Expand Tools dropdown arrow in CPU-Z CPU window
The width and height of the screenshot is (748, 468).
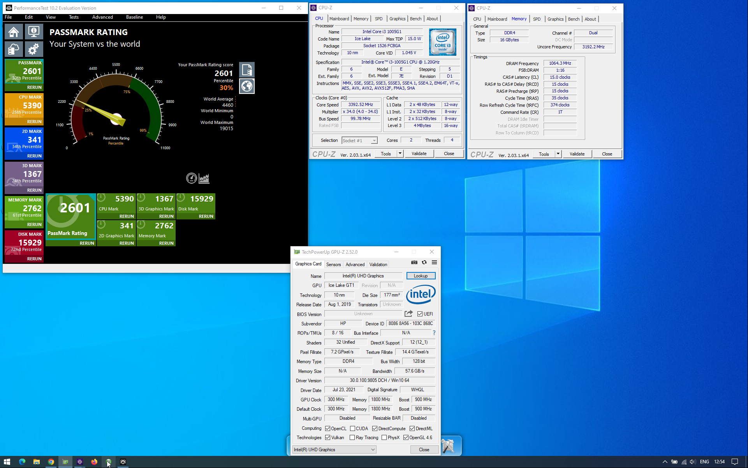coord(400,154)
